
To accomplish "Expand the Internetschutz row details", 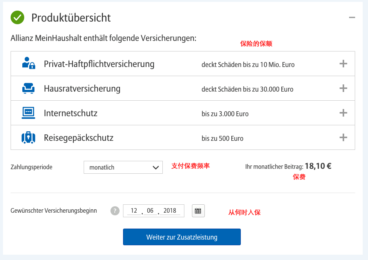I will click(x=343, y=113).
